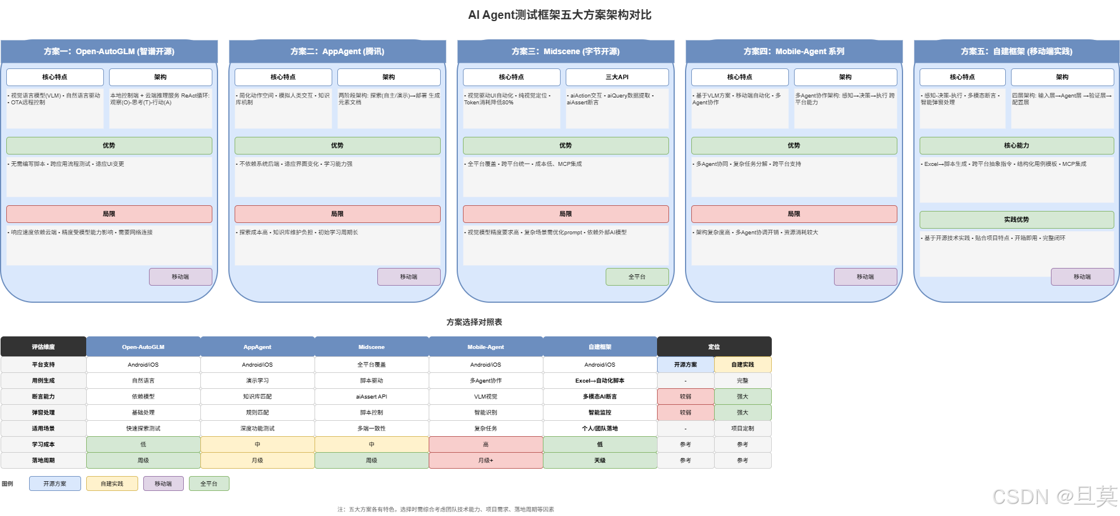Click 架构 box in the AppAgent card

tap(389, 77)
